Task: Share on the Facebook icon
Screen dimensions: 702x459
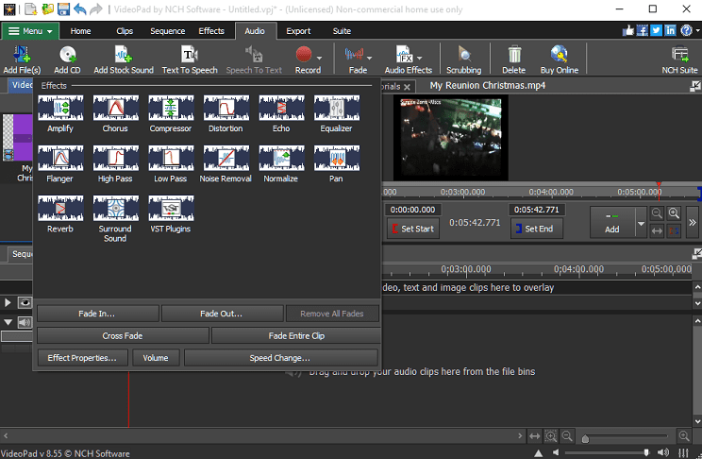Action: coord(642,30)
